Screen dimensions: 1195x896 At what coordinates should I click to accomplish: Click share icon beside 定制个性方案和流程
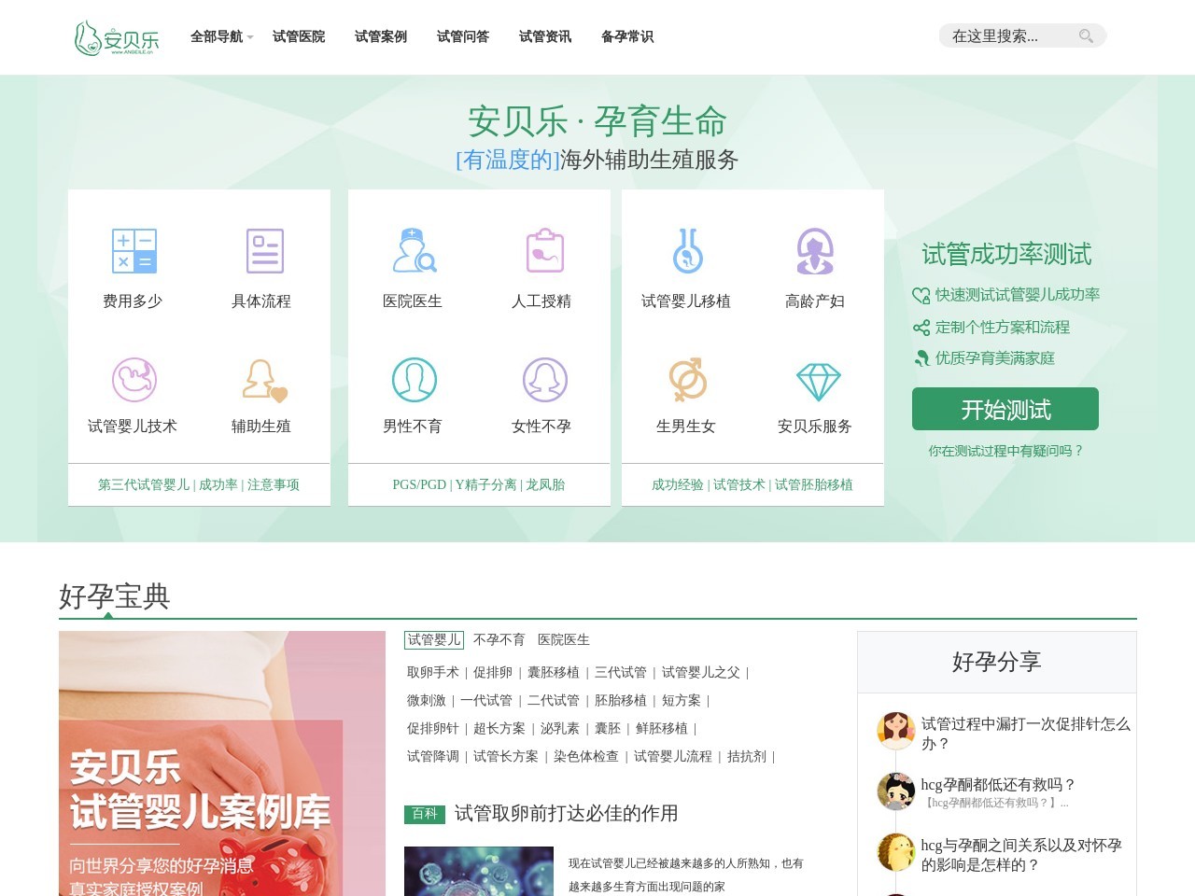click(x=921, y=328)
